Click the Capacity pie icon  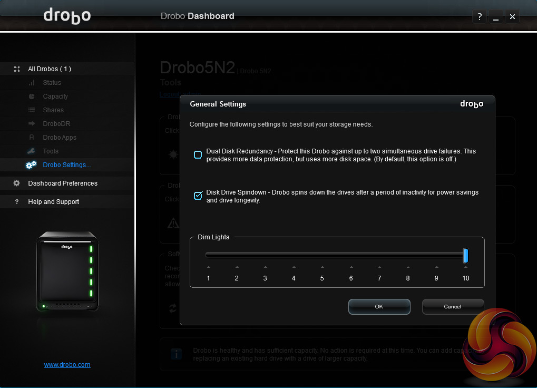tap(32, 96)
